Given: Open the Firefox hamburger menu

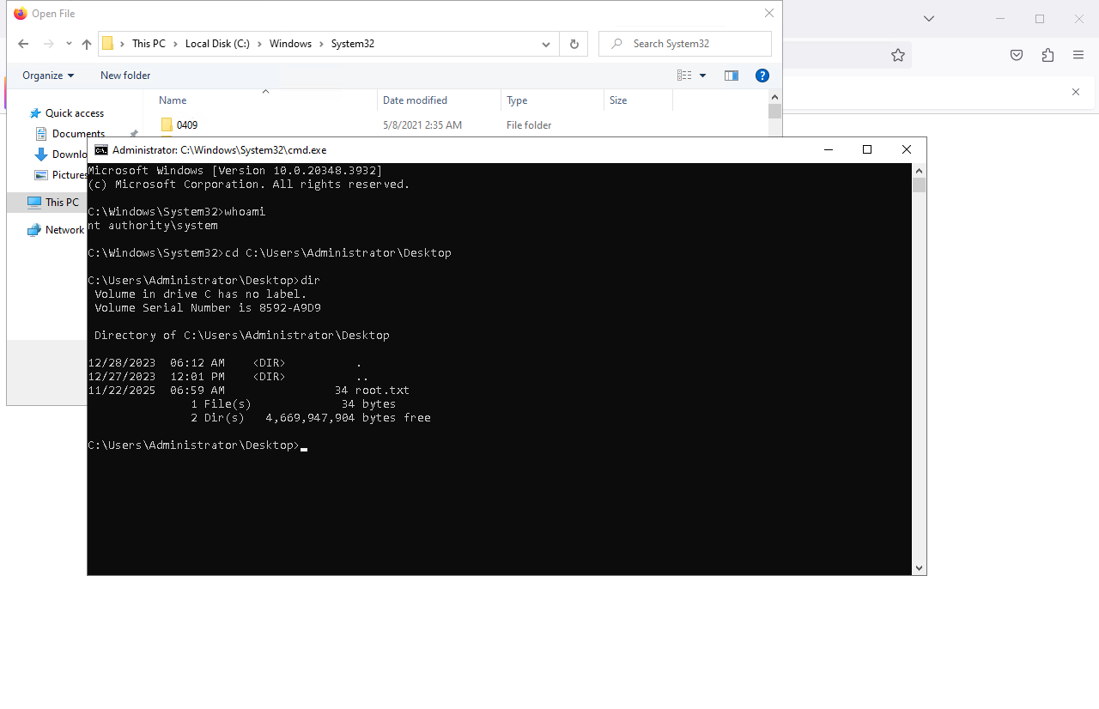Looking at the screenshot, I should coord(1078,55).
